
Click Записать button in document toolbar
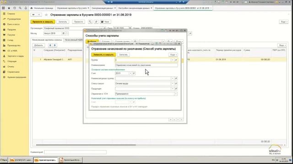pyautogui.click(x=63, y=22)
